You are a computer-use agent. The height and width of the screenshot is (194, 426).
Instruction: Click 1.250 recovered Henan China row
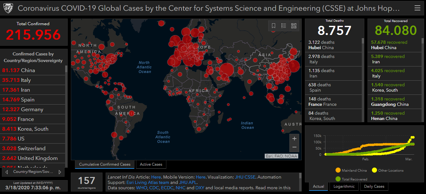pyautogui.click(x=395, y=116)
